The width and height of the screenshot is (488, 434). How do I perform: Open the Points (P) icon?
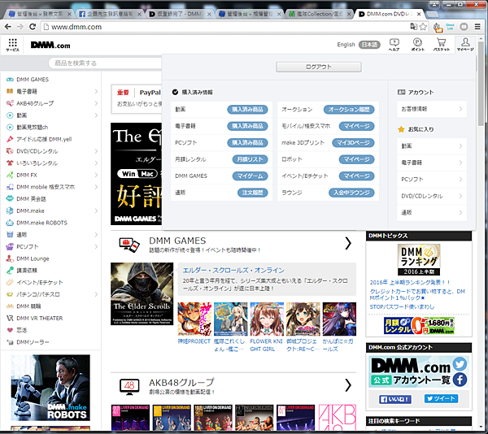pyautogui.click(x=417, y=45)
